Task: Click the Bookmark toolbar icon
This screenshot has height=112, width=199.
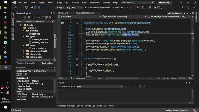Action: coord(183,7)
